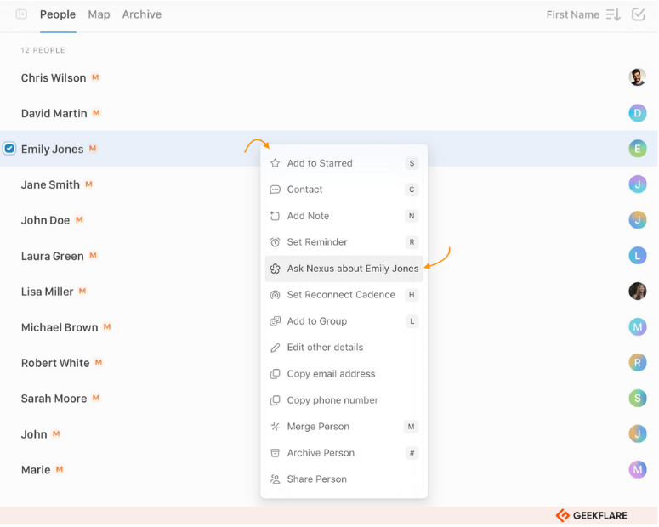Click Jane Smith's J avatar
This screenshot has height=527, width=659.
click(x=637, y=184)
